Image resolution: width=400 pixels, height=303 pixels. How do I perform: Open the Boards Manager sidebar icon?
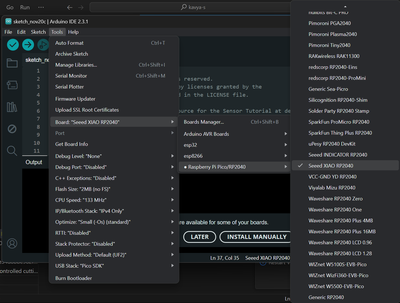point(12,85)
